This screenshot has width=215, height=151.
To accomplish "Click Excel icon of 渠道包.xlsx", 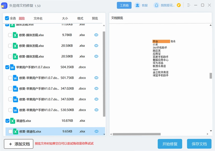I will [12, 121].
